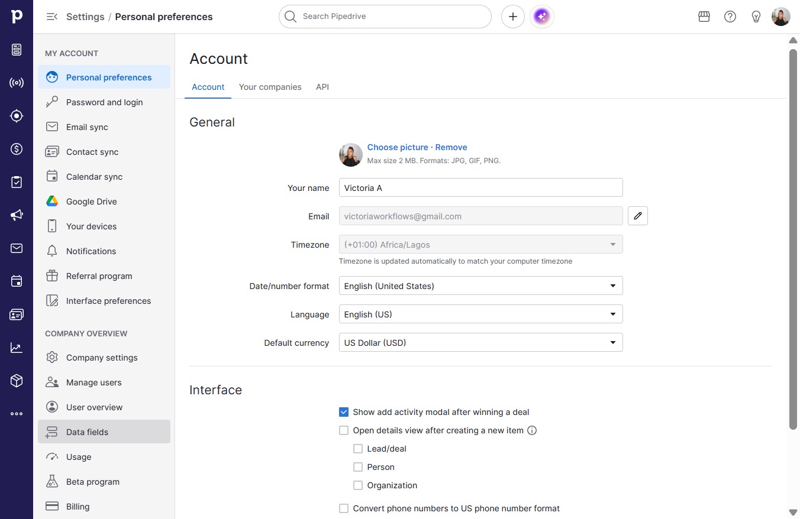This screenshot has height=519, width=800.
Task: Click the disabled Timezone dropdown
Action: 480,245
